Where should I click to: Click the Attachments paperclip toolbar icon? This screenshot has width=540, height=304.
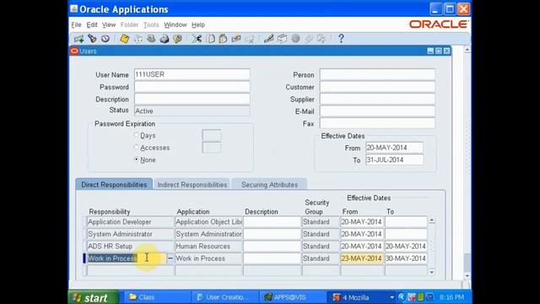pyautogui.click(x=308, y=39)
